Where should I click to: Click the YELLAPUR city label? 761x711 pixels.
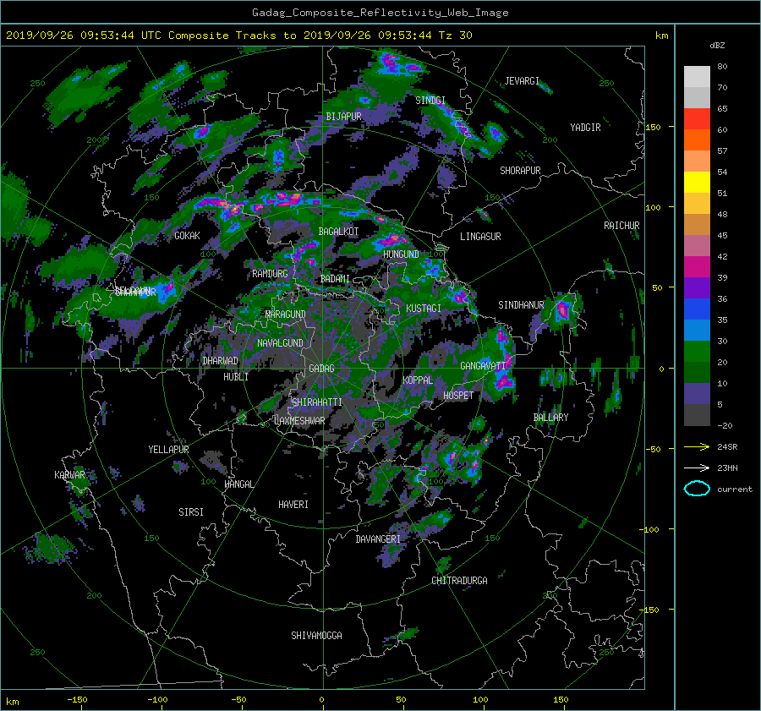point(168,450)
